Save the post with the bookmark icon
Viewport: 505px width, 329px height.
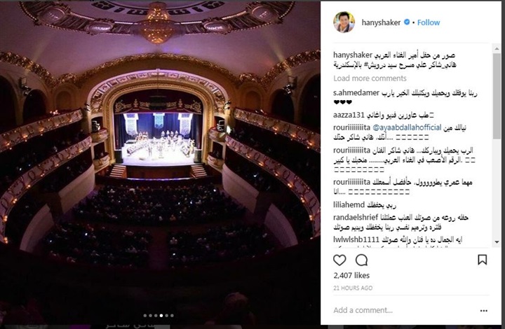(482, 260)
